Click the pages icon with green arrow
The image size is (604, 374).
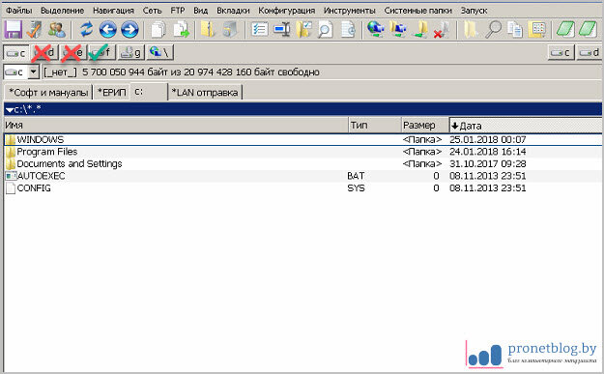181,29
